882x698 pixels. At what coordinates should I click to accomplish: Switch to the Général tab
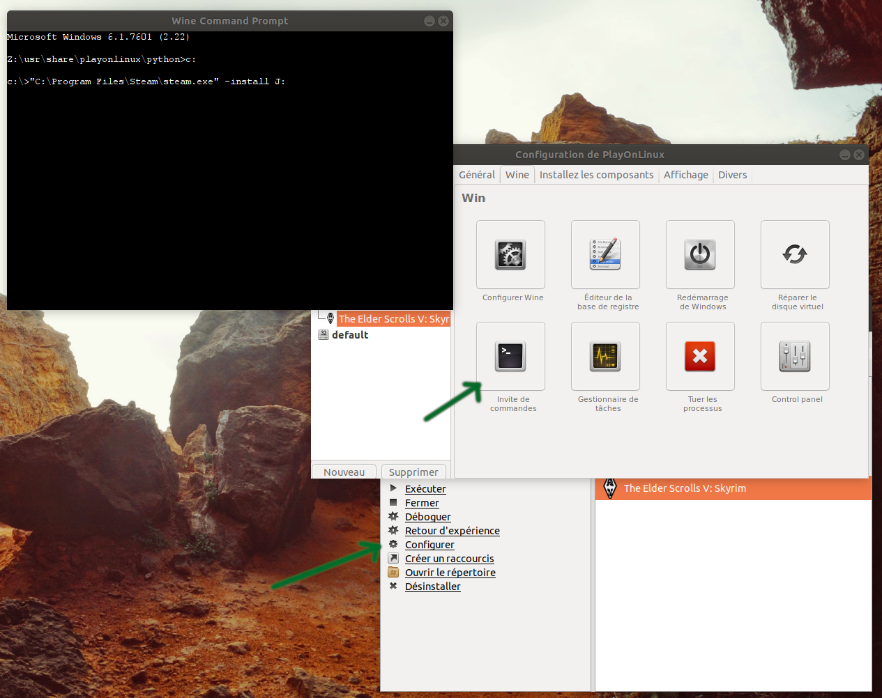(477, 175)
